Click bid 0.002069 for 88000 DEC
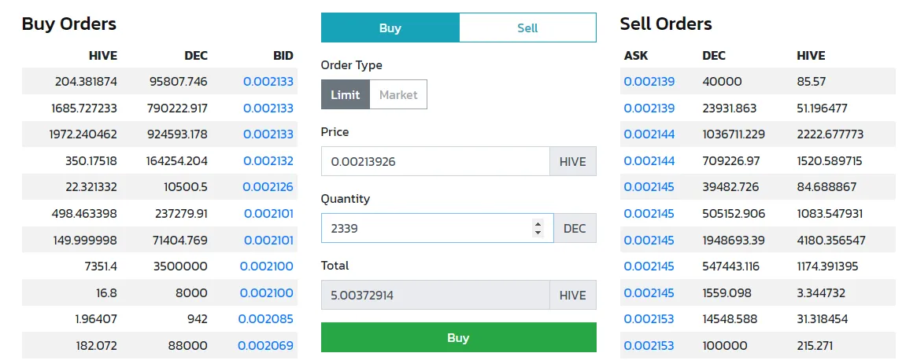This screenshot has height=364, width=917. tap(265, 345)
